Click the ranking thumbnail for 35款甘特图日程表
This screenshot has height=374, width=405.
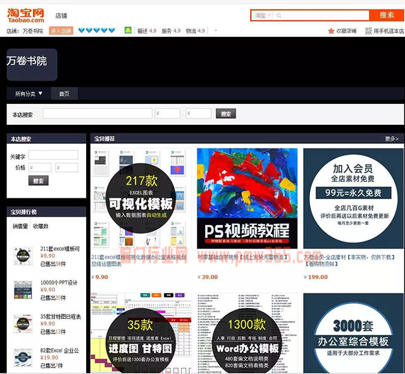pos(23,324)
